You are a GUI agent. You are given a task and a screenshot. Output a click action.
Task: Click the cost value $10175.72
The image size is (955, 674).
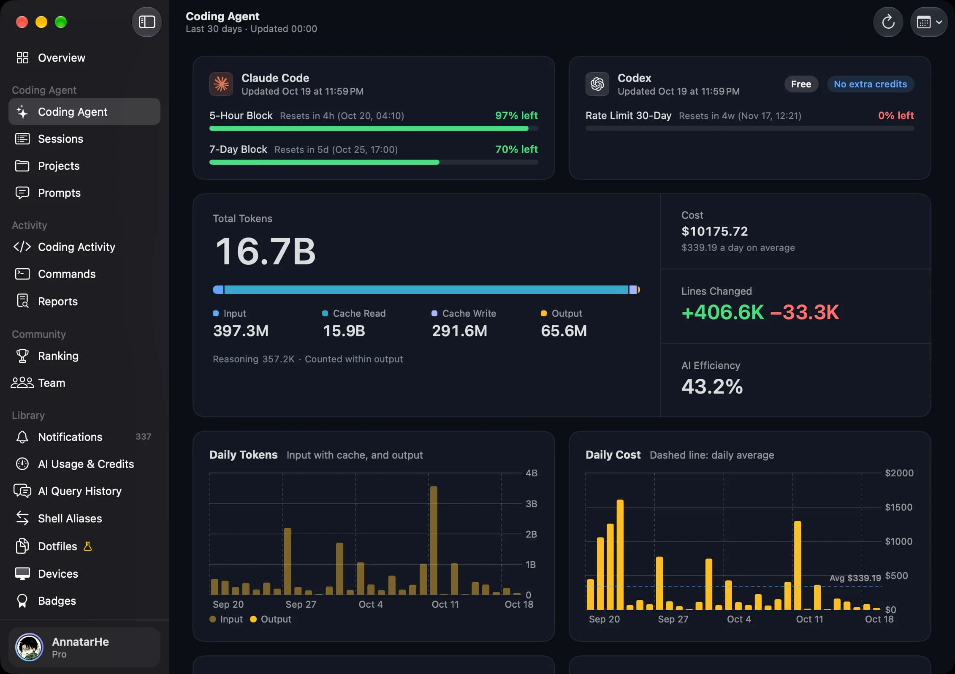pos(714,231)
